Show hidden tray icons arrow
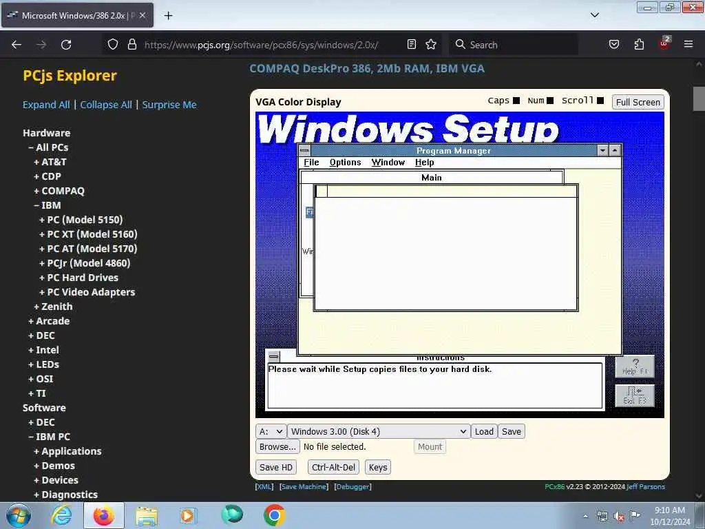Image resolution: width=705 pixels, height=529 pixels. click(x=585, y=516)
